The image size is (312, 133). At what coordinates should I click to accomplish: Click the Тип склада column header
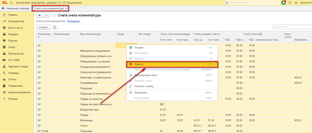[x=147, y=37]
